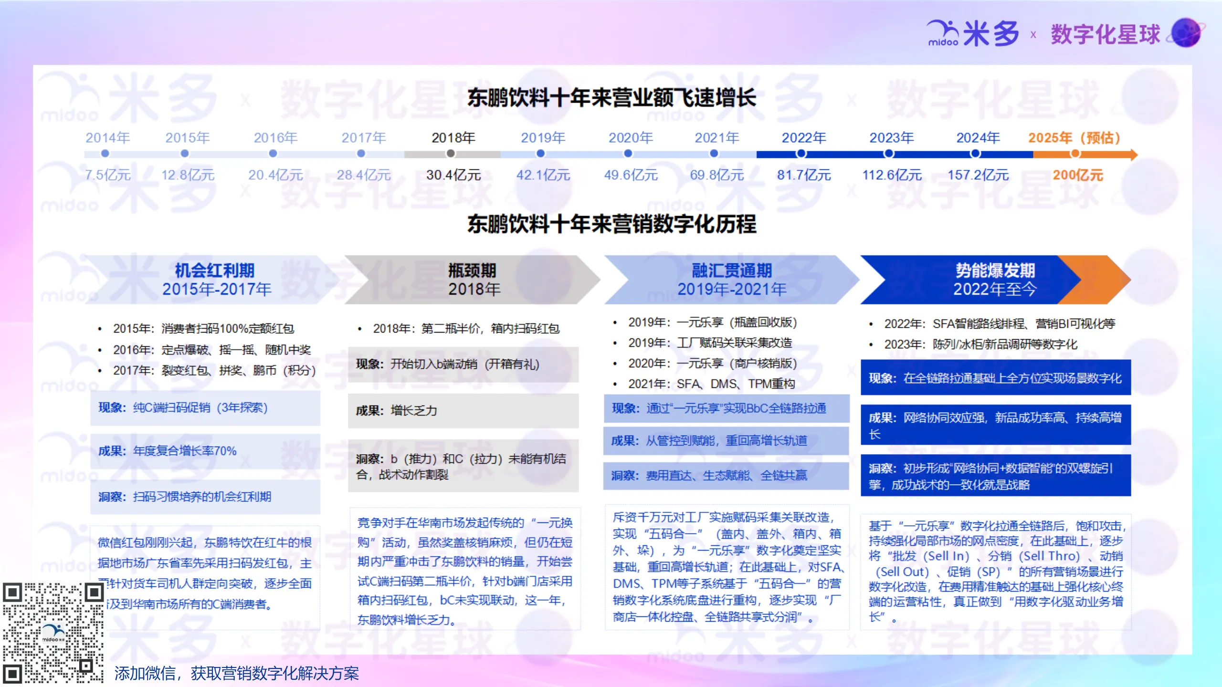The image size is (1222, 687).
Task: Click the 28.4亿元 revenue value
Action: click(364, 175)
